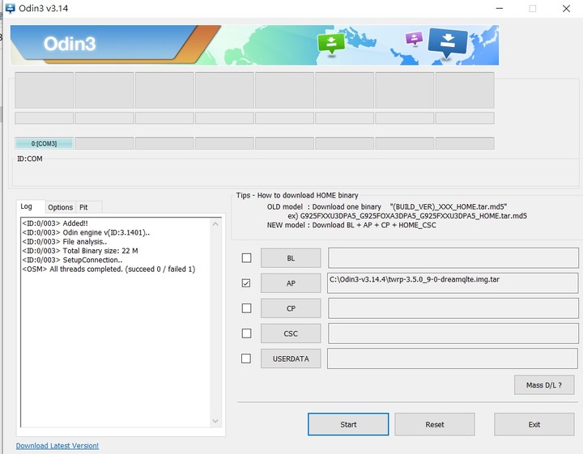The height and width of the screenshot is (454, 583).
Task: Click the green download icon in banner
Action: pos(331,44)
